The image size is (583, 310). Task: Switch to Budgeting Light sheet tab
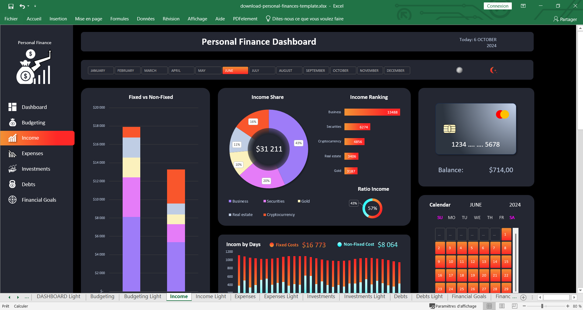click(143, 297)
